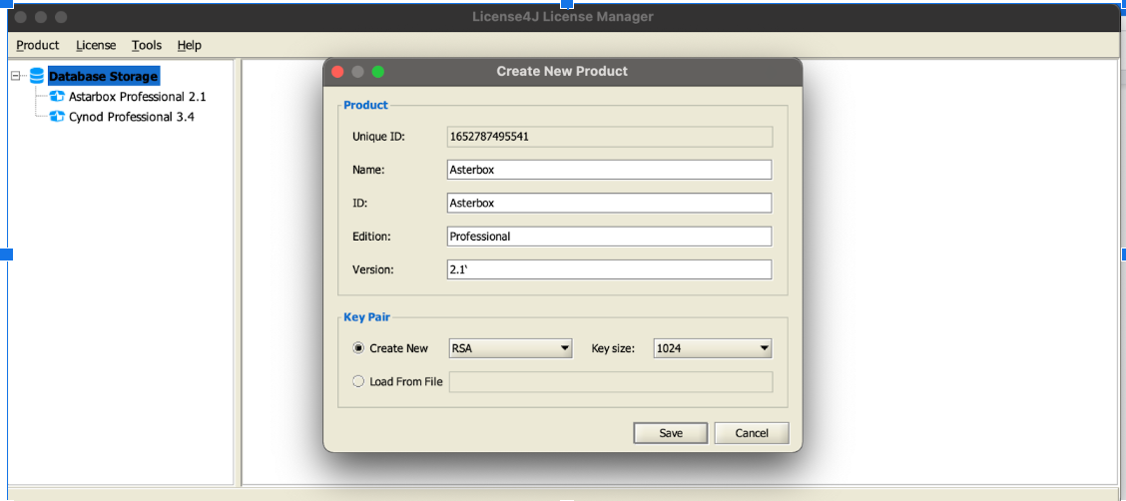Select the Load From File radio button
Viewport: 1126px width, 501px height.
coord(359,381)
